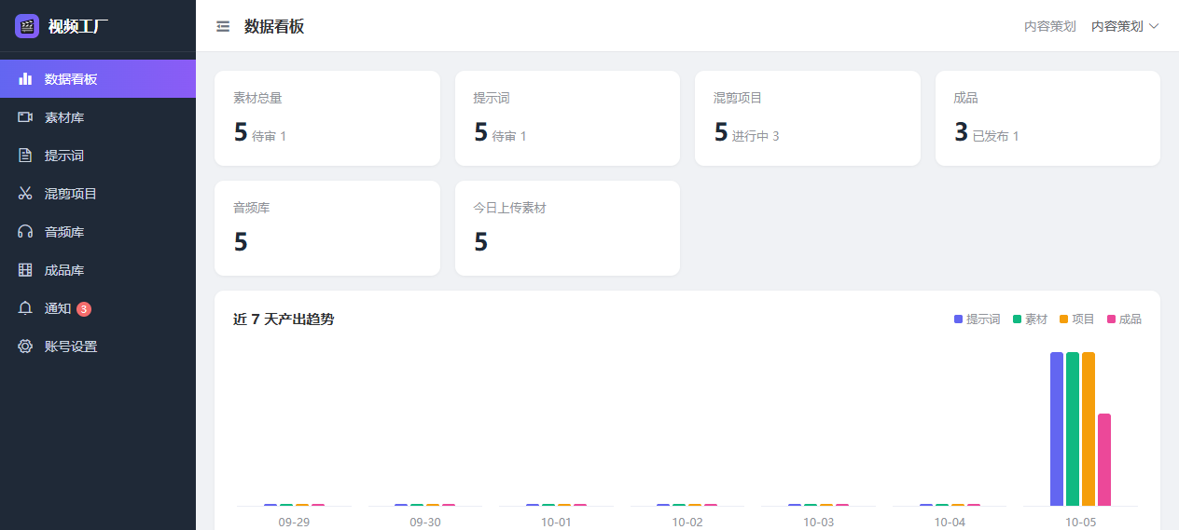Open the 提示词 sidebar menu item
The width and height of the screenshot is (1179, 530).
tap(98, 156)
